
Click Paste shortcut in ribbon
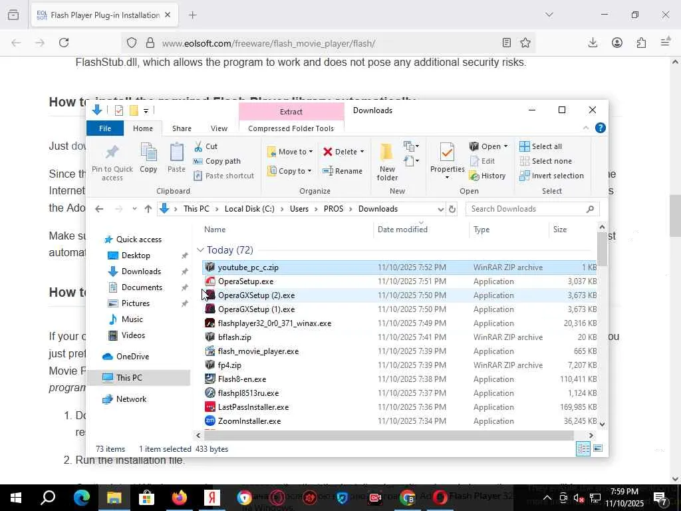point(224,176)
